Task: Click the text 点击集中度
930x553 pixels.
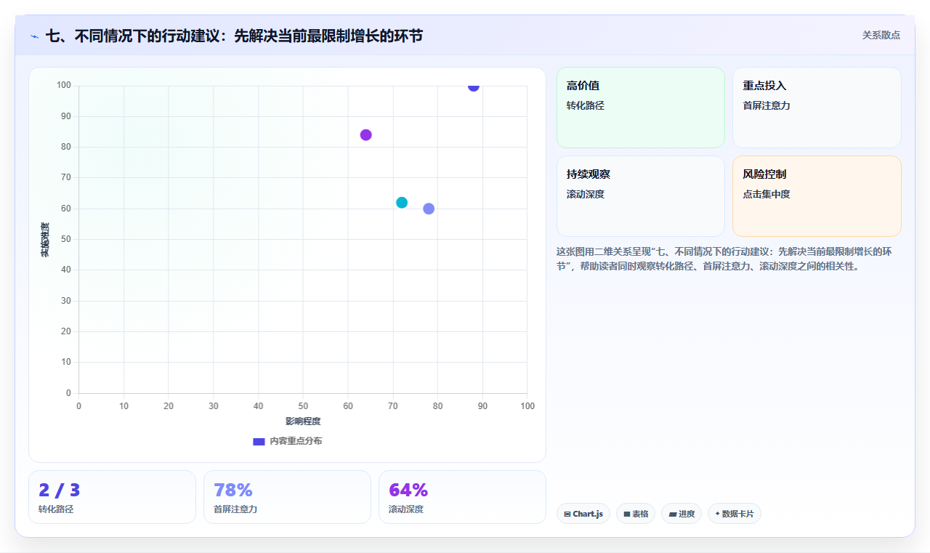Action: coord(767,195)
